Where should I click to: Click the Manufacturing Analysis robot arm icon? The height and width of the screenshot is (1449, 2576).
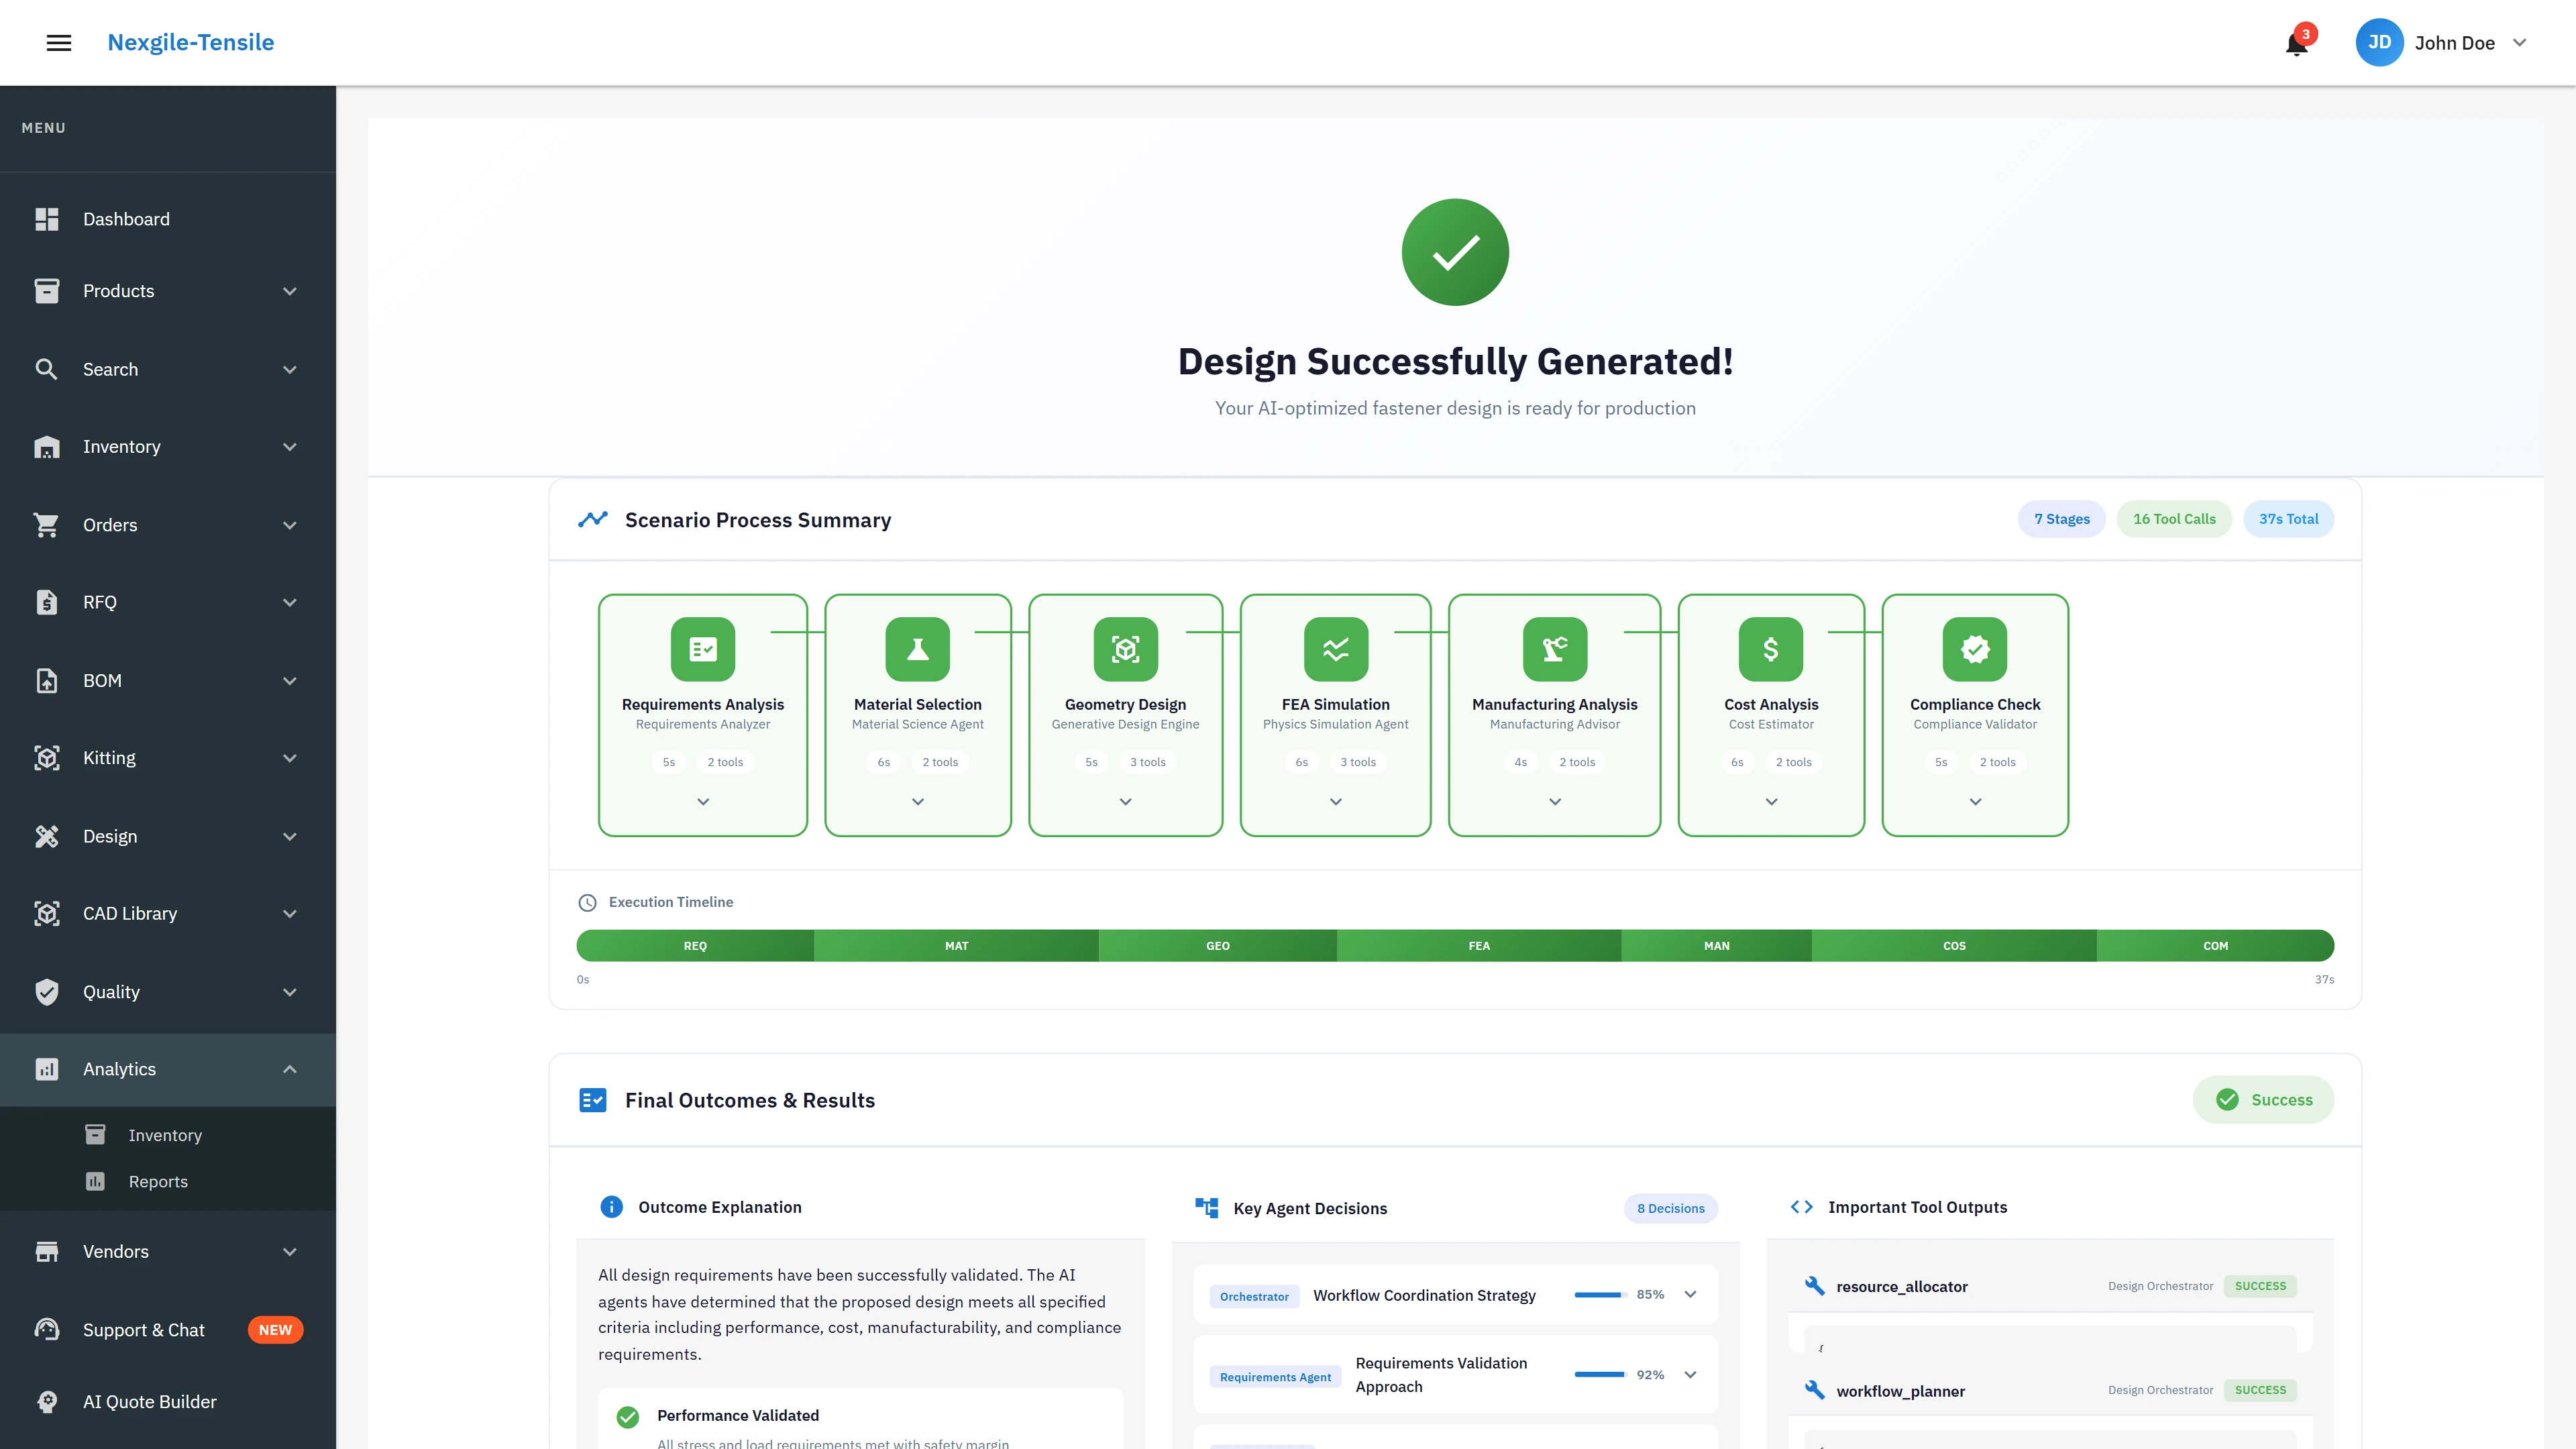[x=1554, y=649]
